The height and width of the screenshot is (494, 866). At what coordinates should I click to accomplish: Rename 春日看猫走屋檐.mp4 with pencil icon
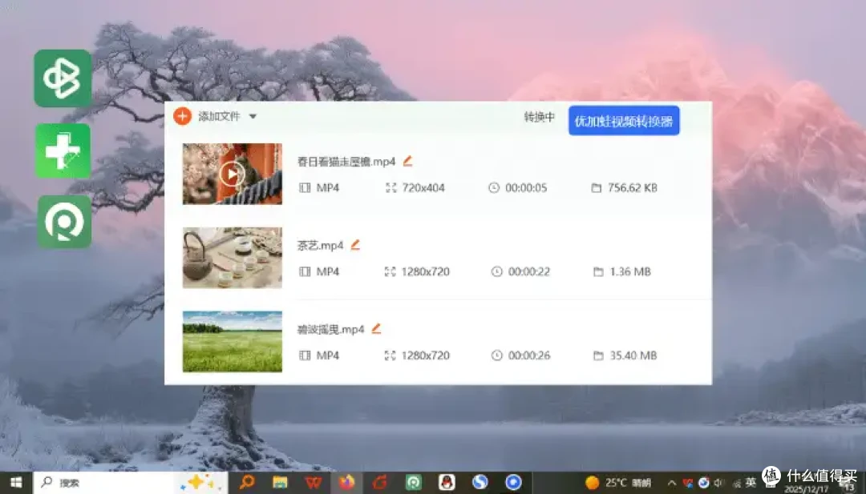pos(407,161)
